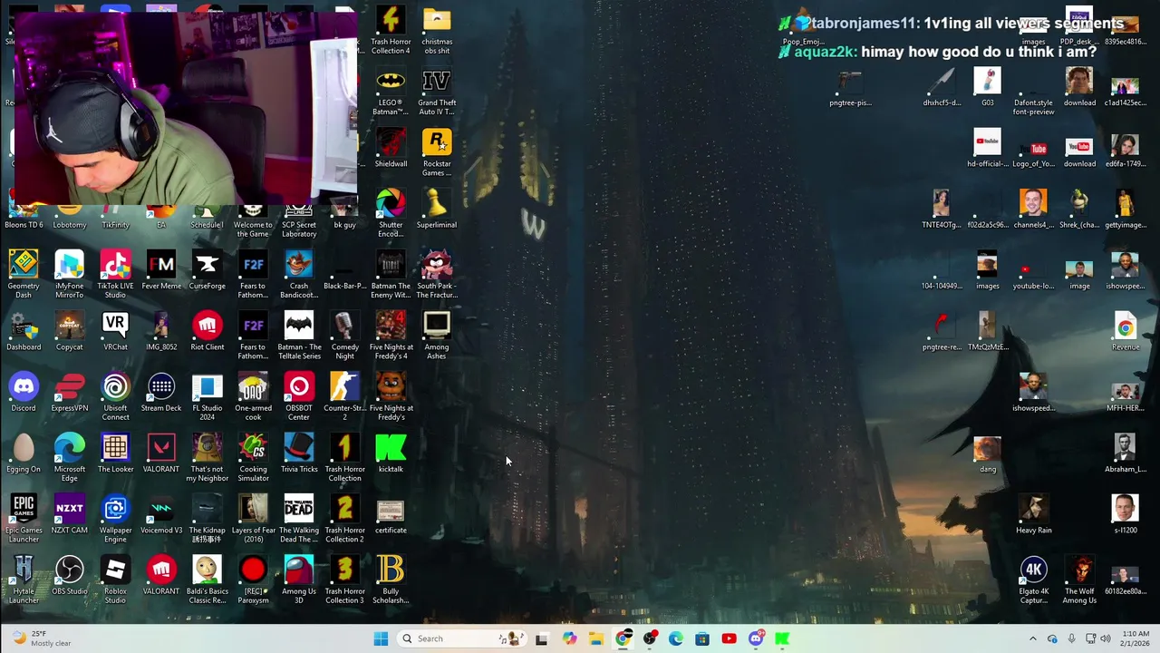Viewport: 1160px width, 653px height.
Task: Open Microsoft Store from the taskbar
Action: (702, 638)
